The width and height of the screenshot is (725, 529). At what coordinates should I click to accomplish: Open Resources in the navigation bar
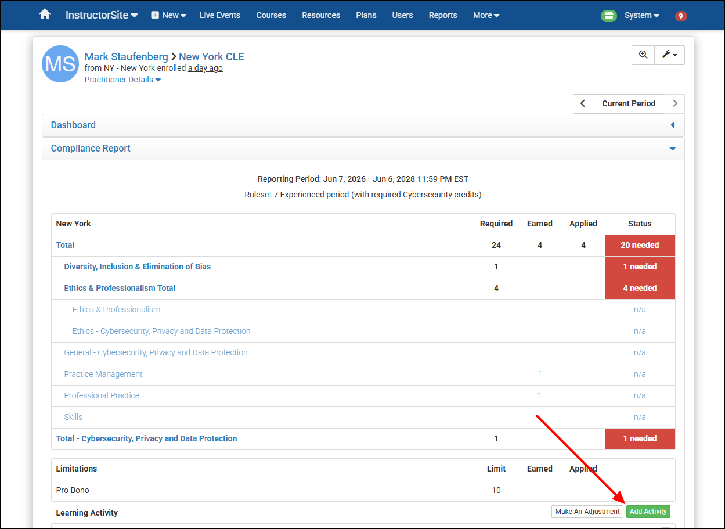321,15
